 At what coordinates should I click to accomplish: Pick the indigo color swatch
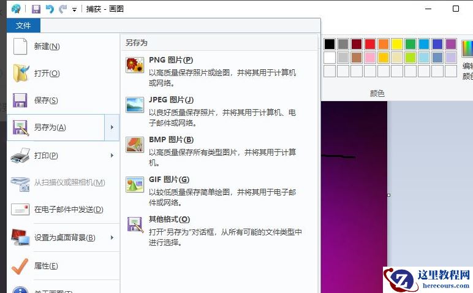point(437,44)
